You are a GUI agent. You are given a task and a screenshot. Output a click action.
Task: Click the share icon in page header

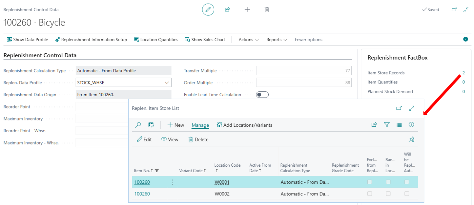pos(227,9)
